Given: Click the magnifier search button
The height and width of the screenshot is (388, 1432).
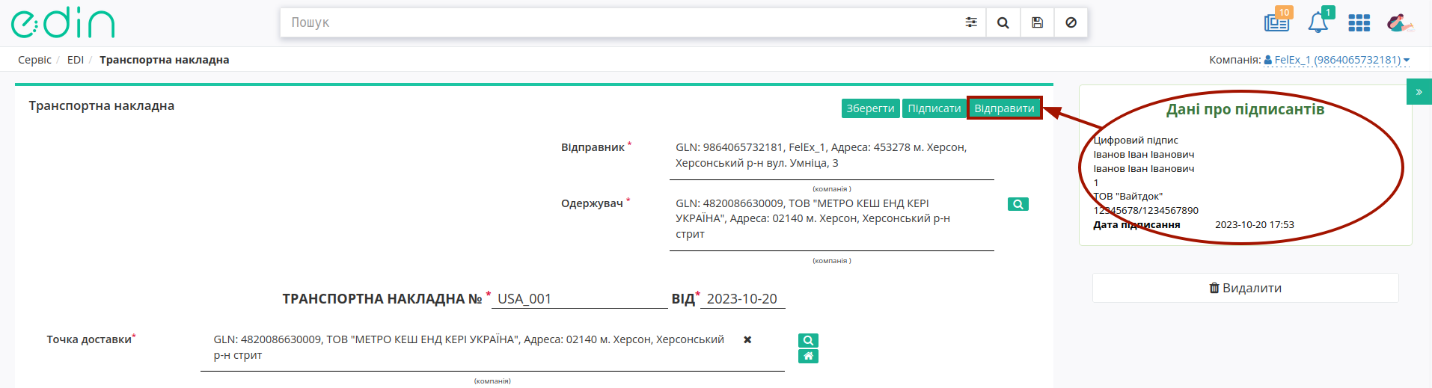Looking at the screenshot, I should 1003,22.
